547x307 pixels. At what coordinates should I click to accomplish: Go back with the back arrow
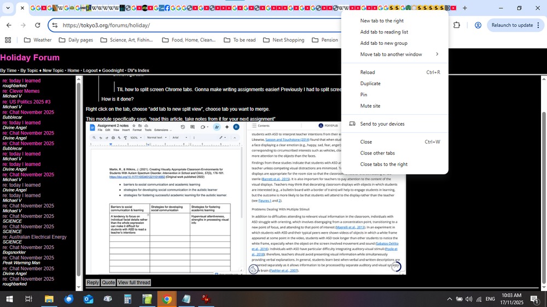tap(9, 25)
